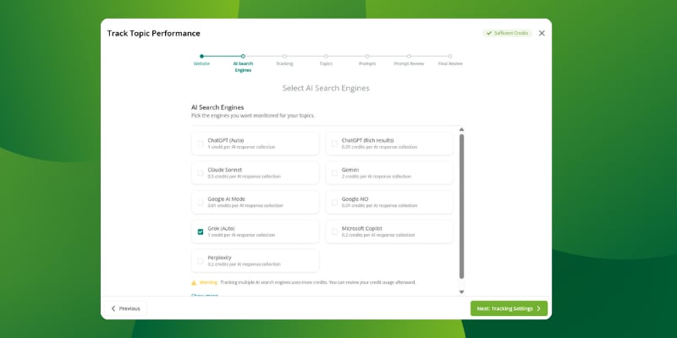Click the Select AI Search Engines heading
Screen dimensions: 677x338
(326, 88)
